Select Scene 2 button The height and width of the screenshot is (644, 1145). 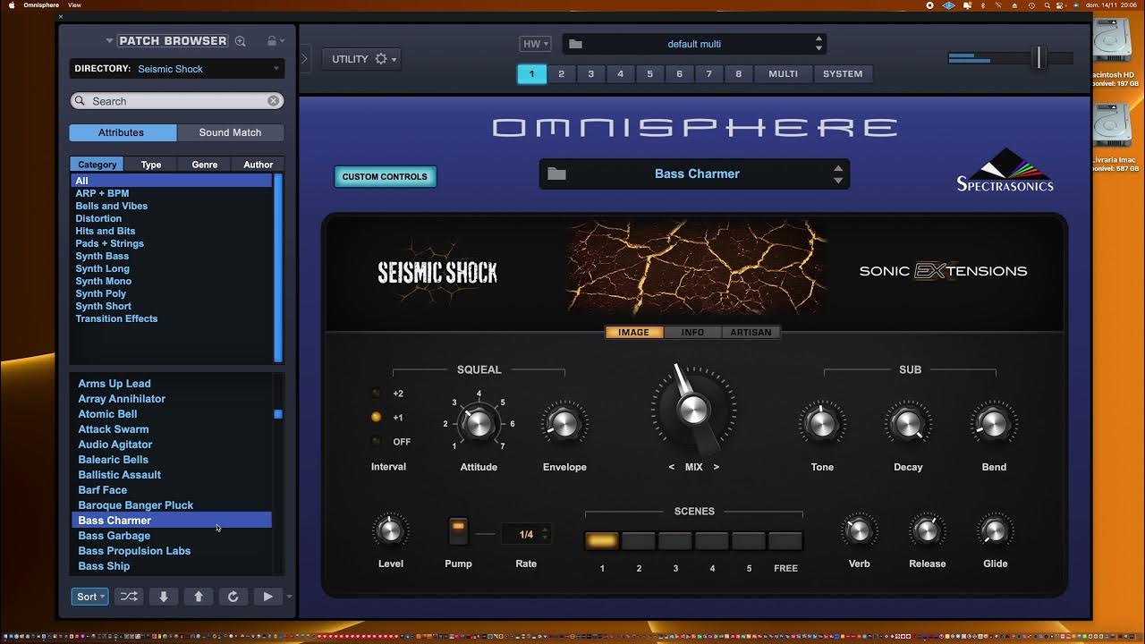tap(639, 540)
